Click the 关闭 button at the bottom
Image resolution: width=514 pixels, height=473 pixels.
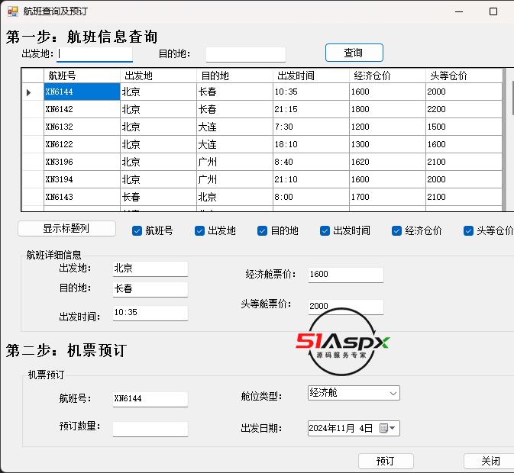click(490, 461)
